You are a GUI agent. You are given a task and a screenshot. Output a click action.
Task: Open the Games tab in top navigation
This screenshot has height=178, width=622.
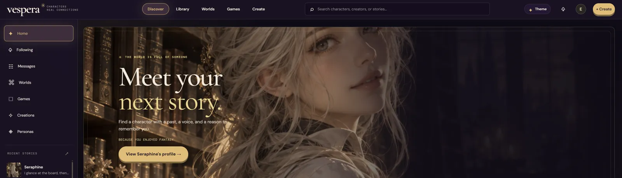click(233, 9)
